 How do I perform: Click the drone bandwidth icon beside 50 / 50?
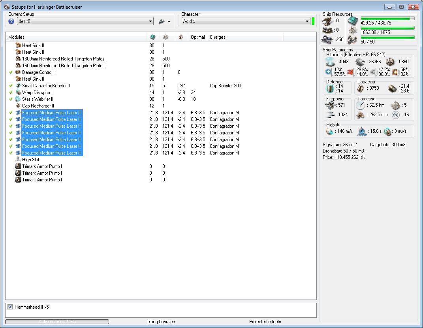pos(353,40)
